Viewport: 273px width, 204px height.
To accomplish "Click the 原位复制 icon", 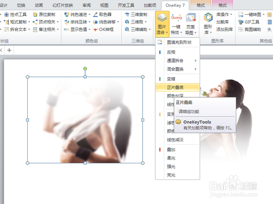I will click(x=35, y=15).
